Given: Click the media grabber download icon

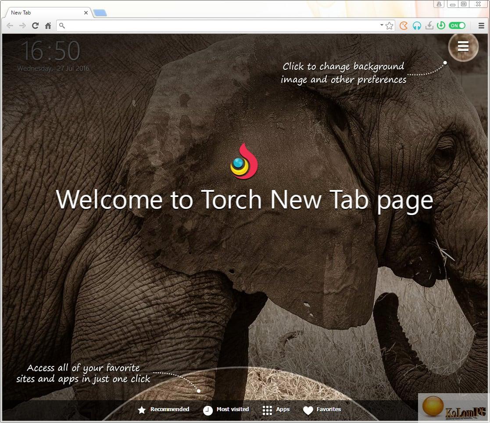Looking at the screenshot, I should 429,25.
